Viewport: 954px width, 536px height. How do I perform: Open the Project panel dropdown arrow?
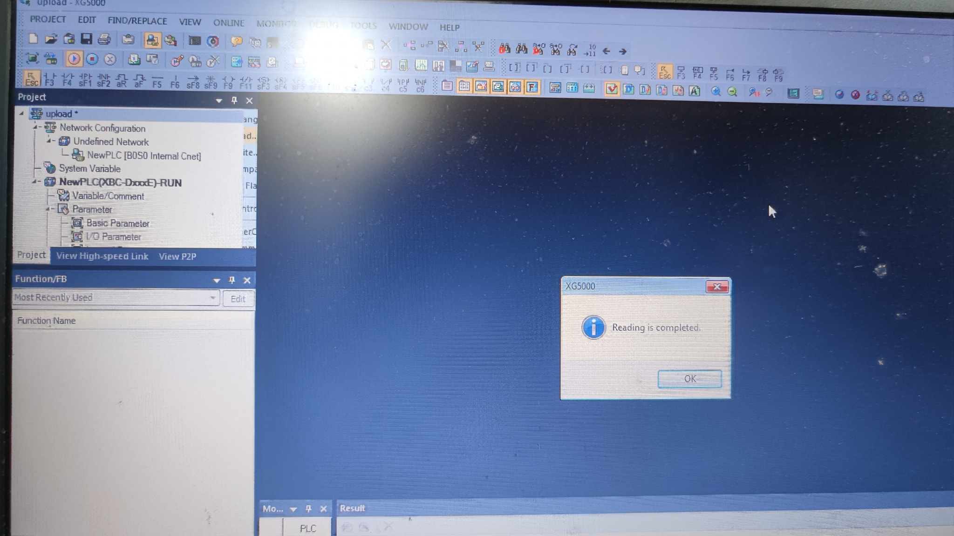tap(218, 100)
